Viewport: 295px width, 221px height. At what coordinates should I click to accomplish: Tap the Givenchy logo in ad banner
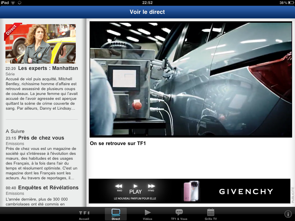tap(246, 191)
